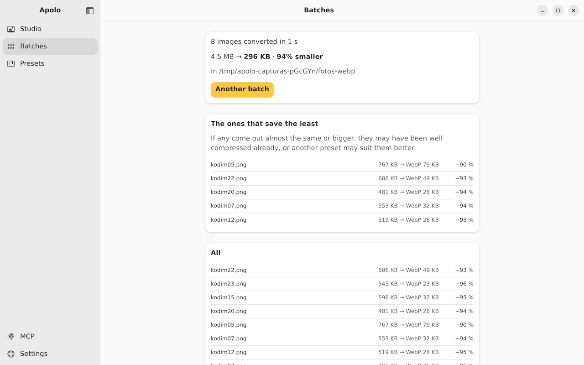Select kodim12.png in the All list
The image size is (584, 365).
point(342,352)
